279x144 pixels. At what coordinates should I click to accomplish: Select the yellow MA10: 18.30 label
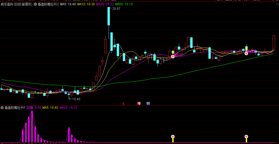click(86, 4)
